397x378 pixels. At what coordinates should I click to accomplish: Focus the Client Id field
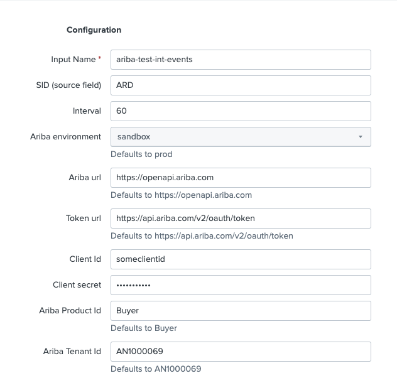tap(241, 259)
